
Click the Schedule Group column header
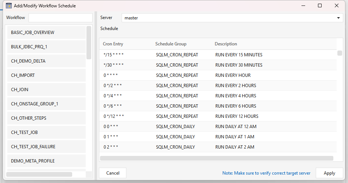coord(171,44)
